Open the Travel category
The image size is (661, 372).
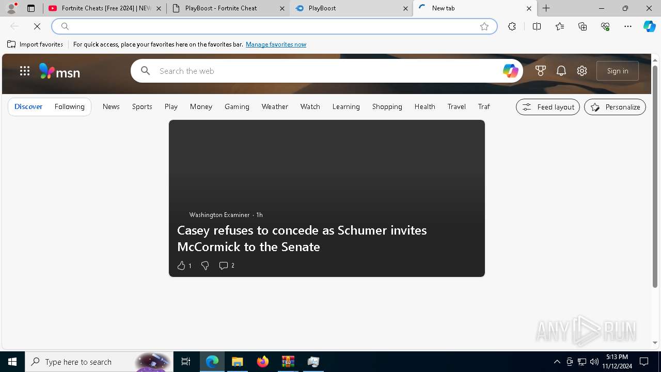(457, 106)
